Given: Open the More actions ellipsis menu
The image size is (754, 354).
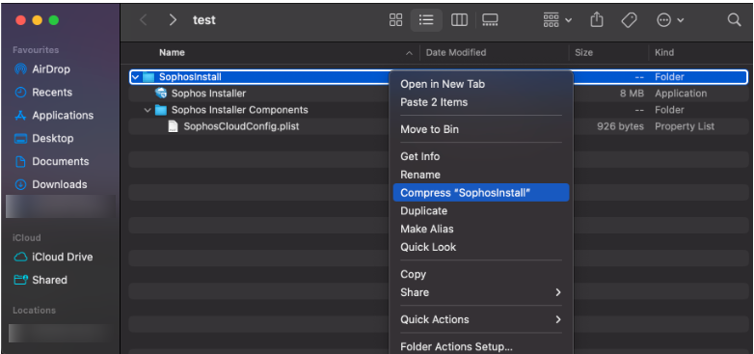Looking at the screenshot, I should [670, 19].
